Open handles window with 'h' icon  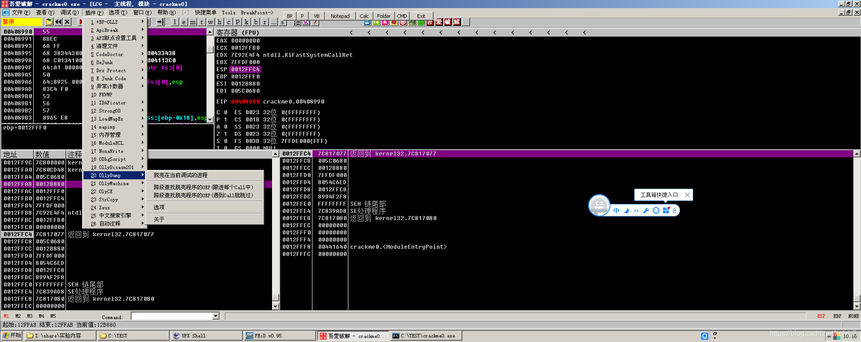pyautogui.click(x=220, y=22)
